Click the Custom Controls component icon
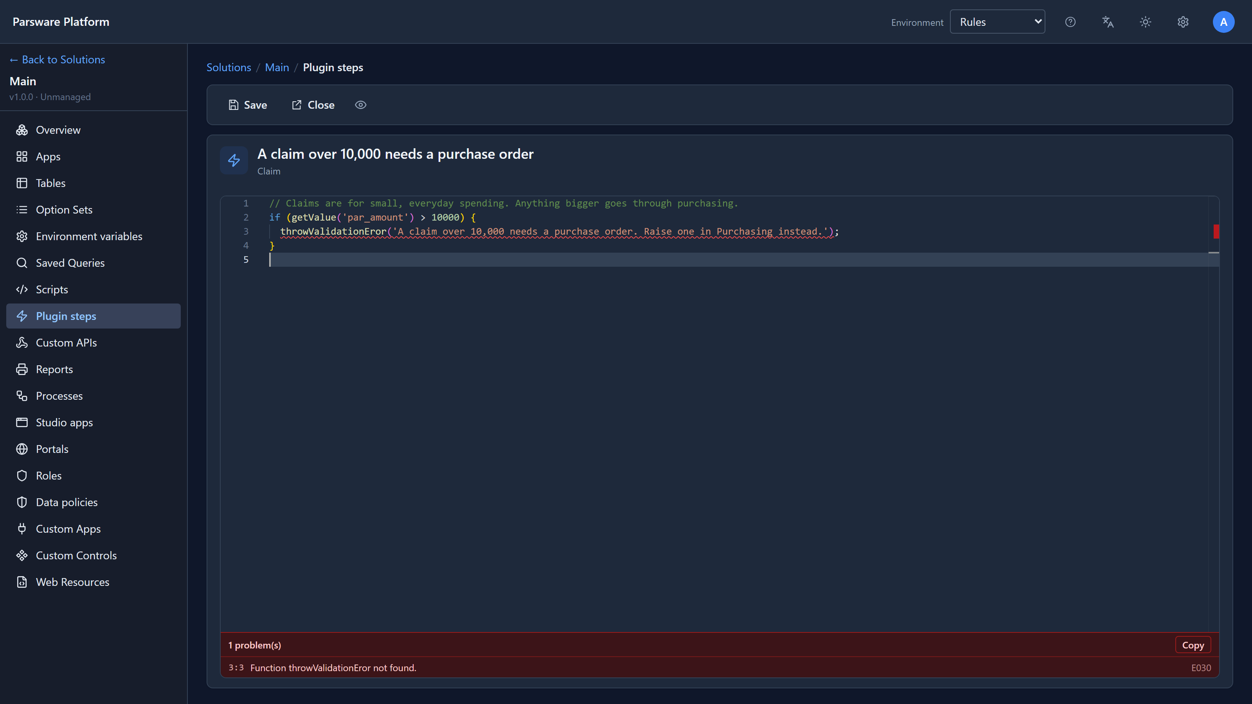Screen dimensions: 1252x704 click(x=22, y=556)
